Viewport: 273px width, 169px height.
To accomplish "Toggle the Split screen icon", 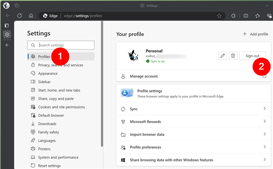I will (246, 16).
